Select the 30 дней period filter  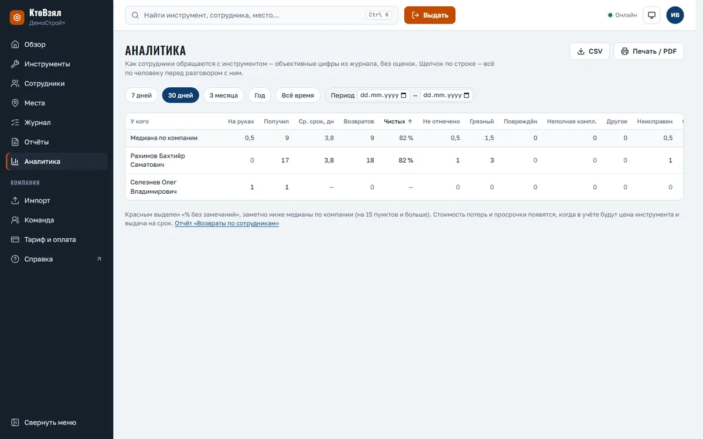pos(180,95)
